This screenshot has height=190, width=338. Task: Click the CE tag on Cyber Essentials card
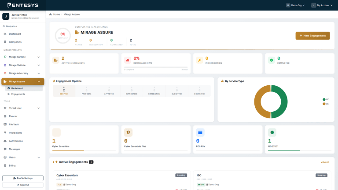coord(59,185)
